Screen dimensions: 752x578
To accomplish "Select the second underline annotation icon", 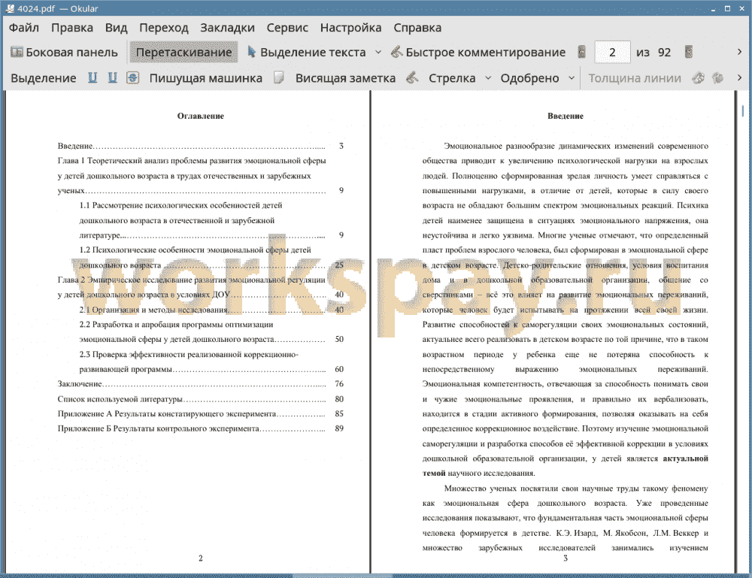I will [112, 77].
